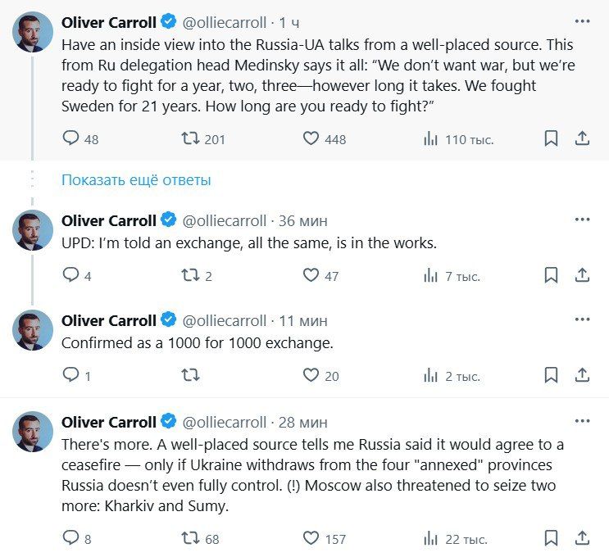
Task: Retweet the '1000 for 1000 exchange' tweet
Action: pos(190,375)
